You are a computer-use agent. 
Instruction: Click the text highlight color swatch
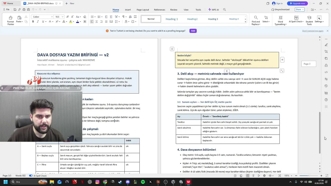click(x=71, y=22)
